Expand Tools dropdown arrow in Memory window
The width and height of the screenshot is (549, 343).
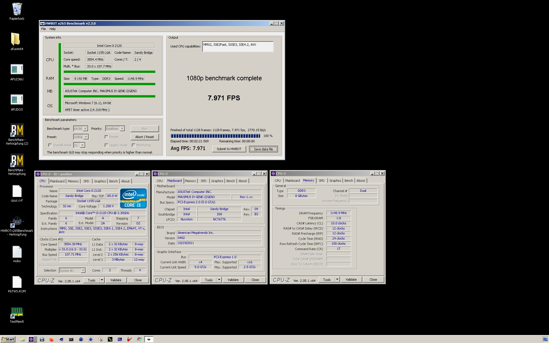[337, 280]
